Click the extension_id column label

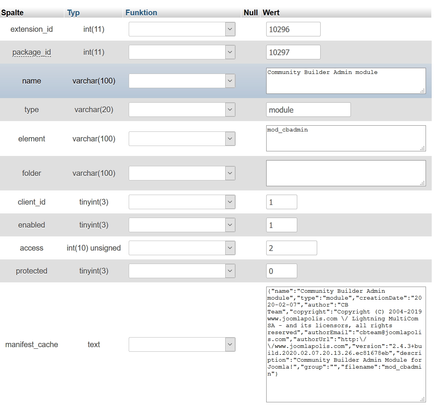tap(31, 29)
